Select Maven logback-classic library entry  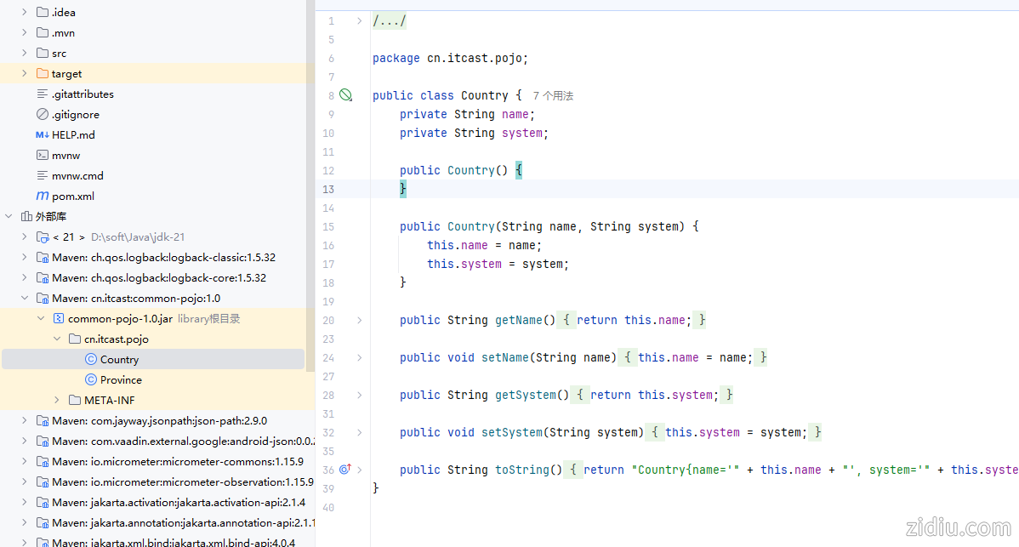[x=163, y=257]
